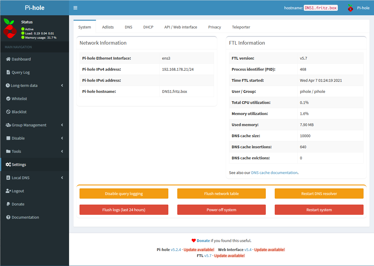374x266 pixels.
Task: Select the Query Log icon
Action: [x=8, y=72]
